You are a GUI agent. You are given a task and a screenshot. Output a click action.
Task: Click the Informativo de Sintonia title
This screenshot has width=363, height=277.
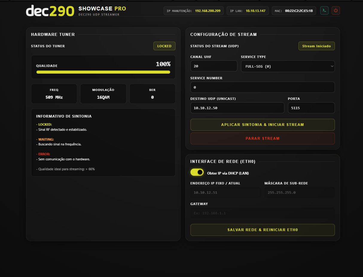pyautogui.click(x=64, y=116)
